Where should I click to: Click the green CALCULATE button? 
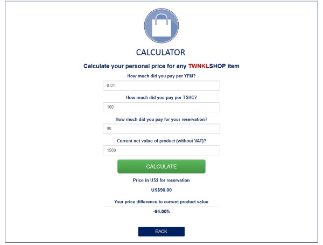click(161, 167)
